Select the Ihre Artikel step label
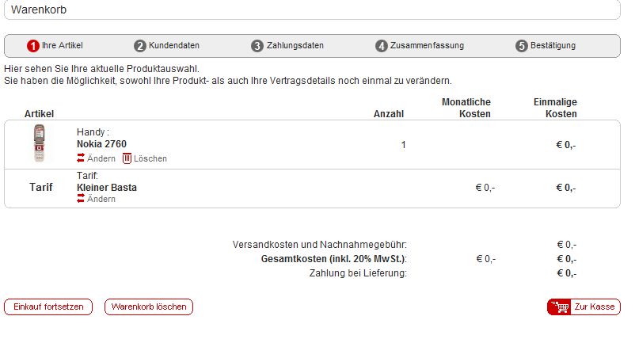This screenshot has width=635, height=339. (x=63, y=45)
